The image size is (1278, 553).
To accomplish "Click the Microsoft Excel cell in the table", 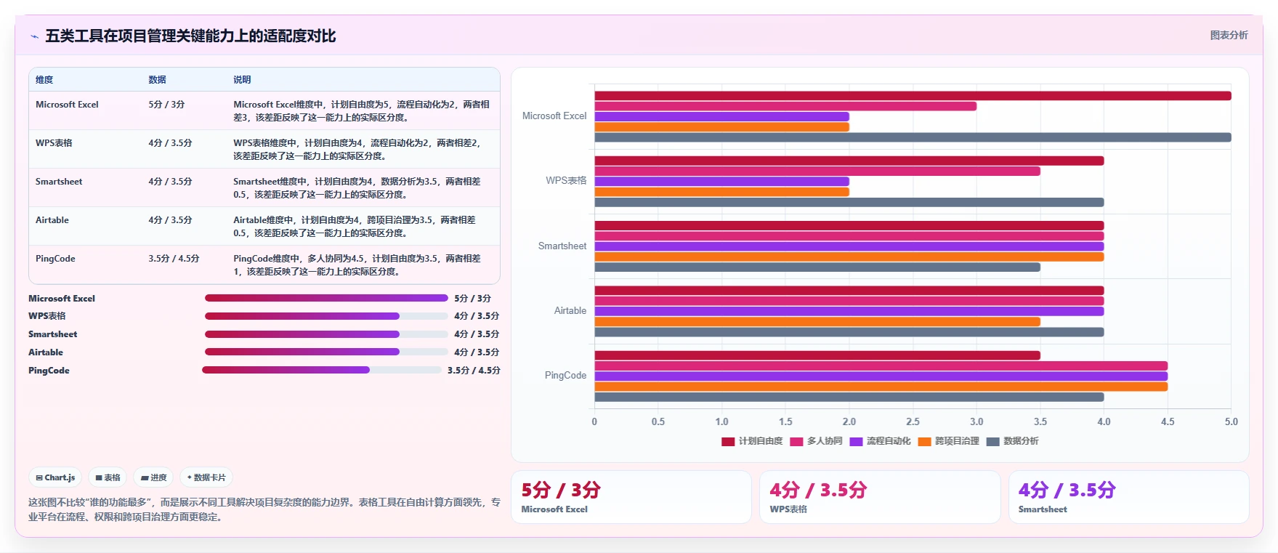I will click(67, 105).
